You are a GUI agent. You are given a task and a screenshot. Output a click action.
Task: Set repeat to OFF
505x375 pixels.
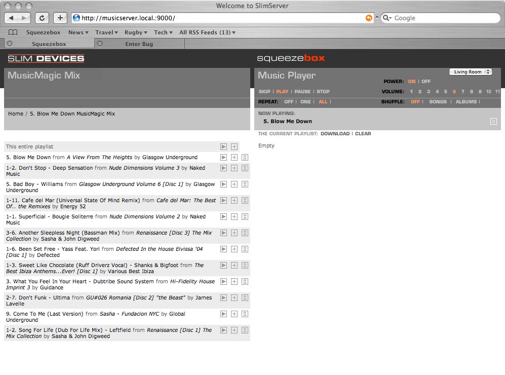289,102
